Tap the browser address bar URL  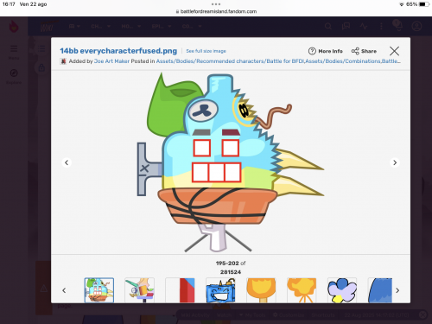(216, 11)
